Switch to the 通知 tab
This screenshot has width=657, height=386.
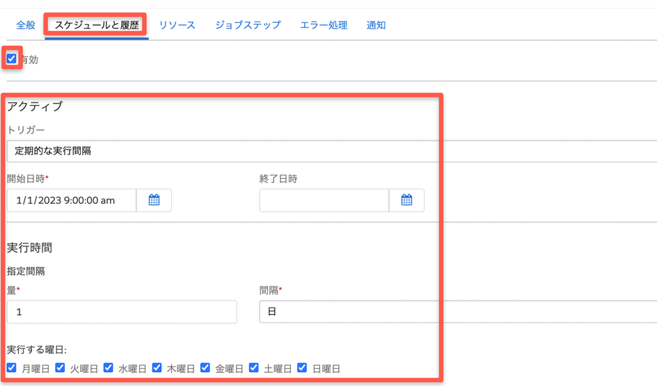point(376,25)
